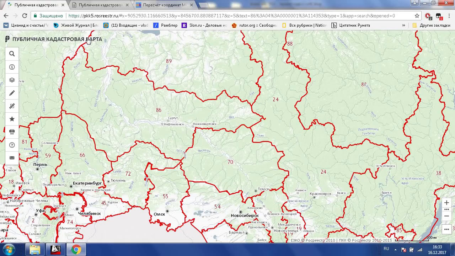Open the black extension icon with badge 1
The width and height of the screenshot is (455, 256).
pos(438,16)
